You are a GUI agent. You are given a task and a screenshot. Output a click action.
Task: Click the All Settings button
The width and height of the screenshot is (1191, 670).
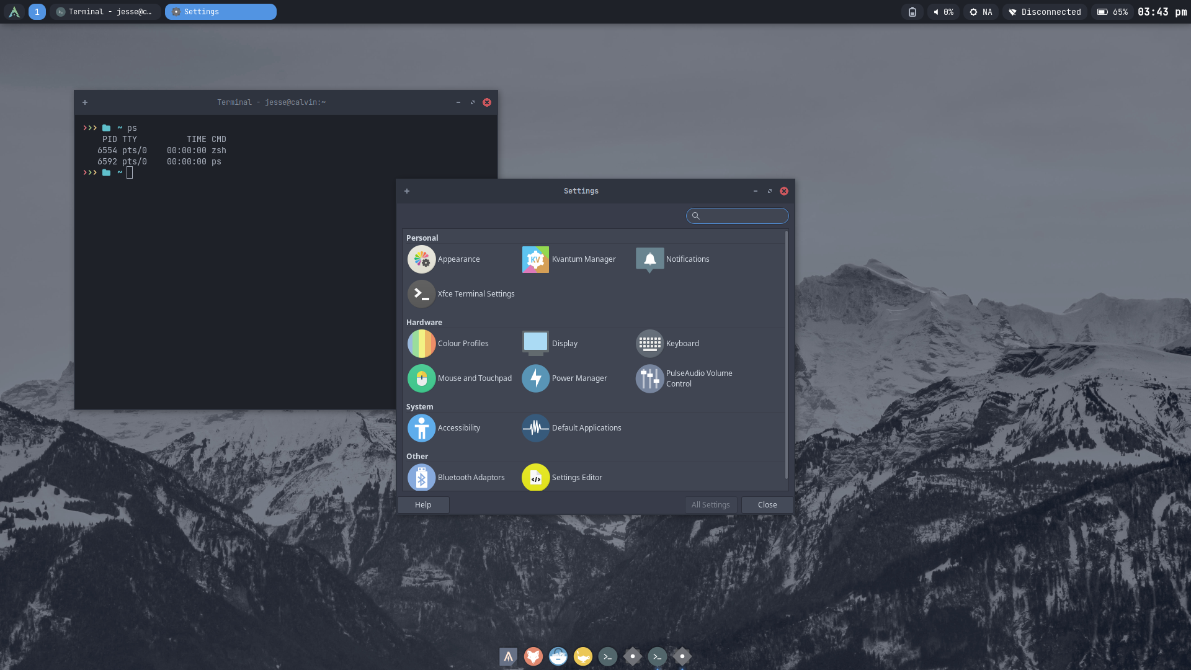coord(711,505)
